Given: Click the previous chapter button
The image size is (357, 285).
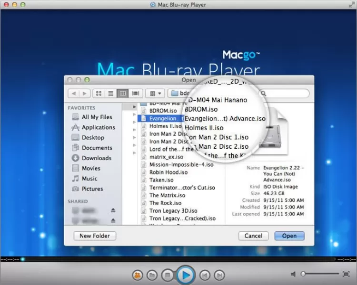Looking at the screenshot, I should point(205,275).
